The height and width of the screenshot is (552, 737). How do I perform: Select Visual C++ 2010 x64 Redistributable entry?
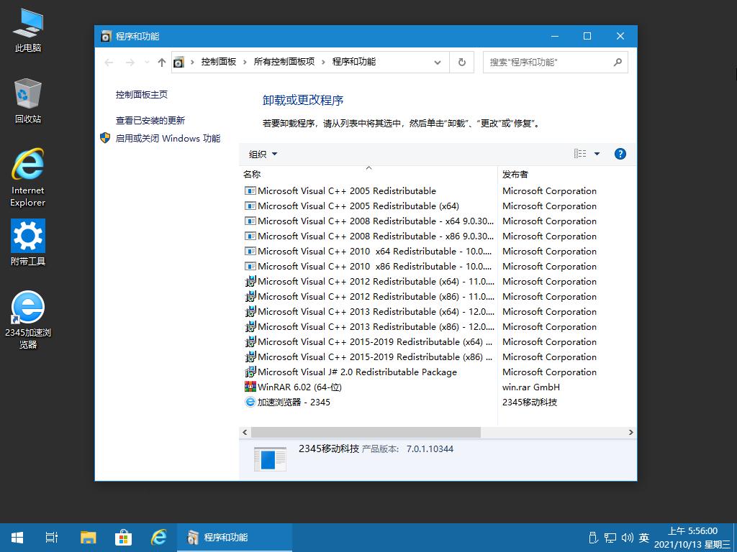[x=369, y=251]
